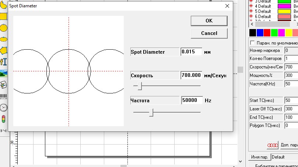
Task: Open spot diameter preview with circles icon
Action: (x=272, y=145)
